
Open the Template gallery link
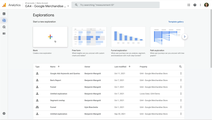click(176, 22)
